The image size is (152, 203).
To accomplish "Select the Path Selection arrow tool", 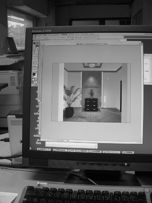I will [x=33, y=63].
